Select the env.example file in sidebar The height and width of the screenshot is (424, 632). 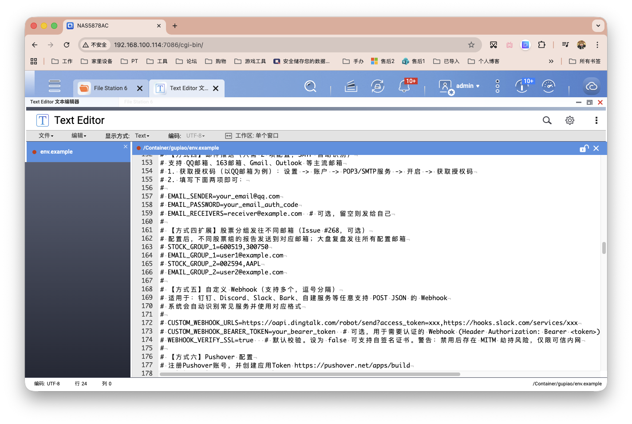coord(56,151)
